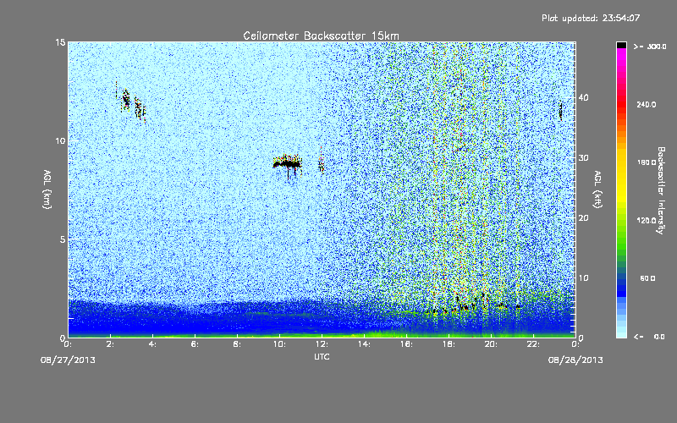The height and width of the screenshot is (423, 677).
Task: Click the pale cyan bottom of the colorbar
Action: pyautogui.click(x=621, y=330)
